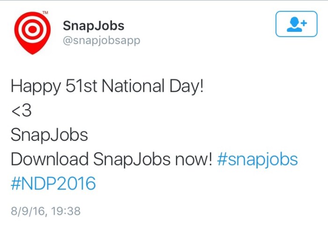328x225 pixels.
Task: Click the "Download SnapJobs now!" text
Action: point(112,159)
